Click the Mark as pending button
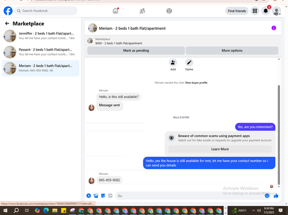Image resolution: width=288 pixels, height=215 pixels. 136,51
